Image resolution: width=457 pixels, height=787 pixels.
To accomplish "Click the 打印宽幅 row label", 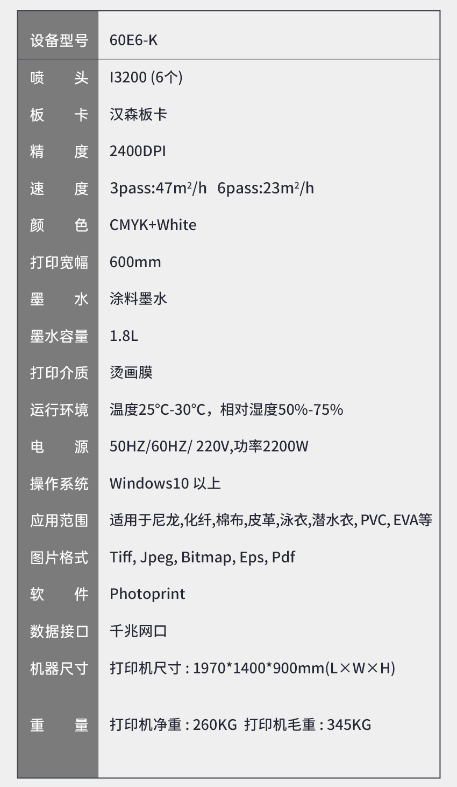I will pyautogui.click(x=59, y=262).
